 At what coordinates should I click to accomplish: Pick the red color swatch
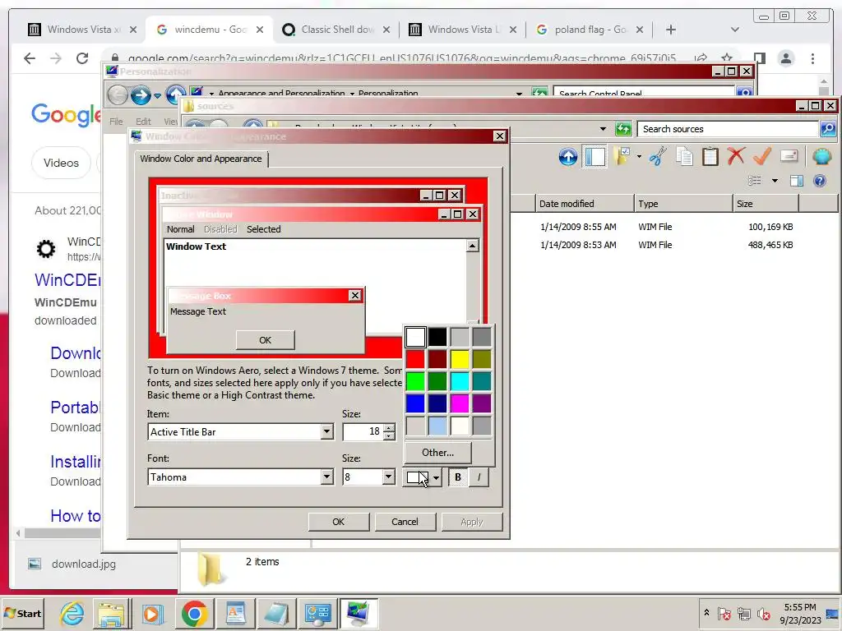point(415,359)
